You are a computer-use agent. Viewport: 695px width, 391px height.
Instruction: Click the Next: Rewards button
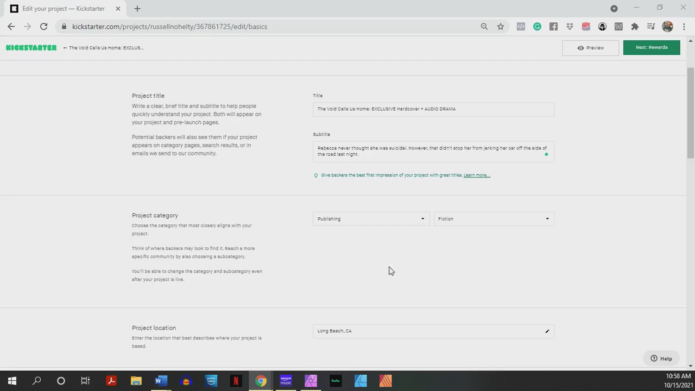click(651, 47)
